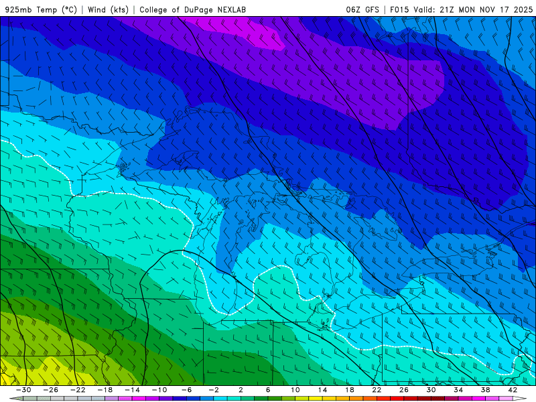Select the -14 label on the color scale

pos(132,390)
